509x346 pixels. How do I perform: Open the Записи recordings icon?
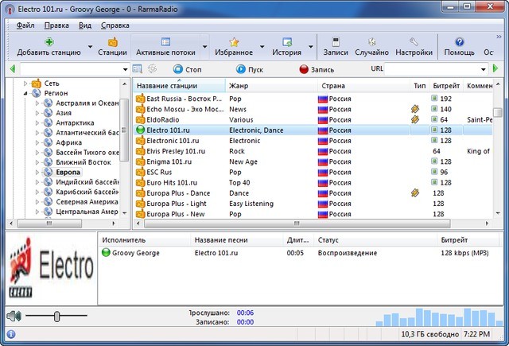pyautogui.click(x=336, y=42)
